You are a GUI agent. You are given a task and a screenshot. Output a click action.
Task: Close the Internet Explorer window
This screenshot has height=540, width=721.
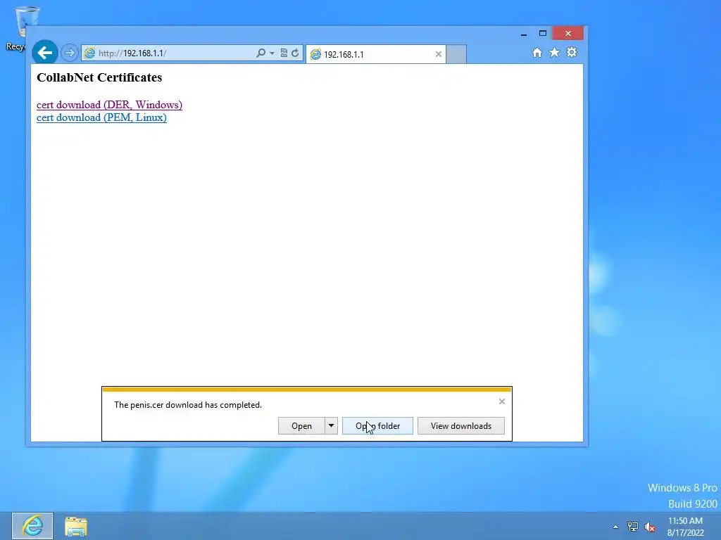pyautogui.click(x=568, y=33)
